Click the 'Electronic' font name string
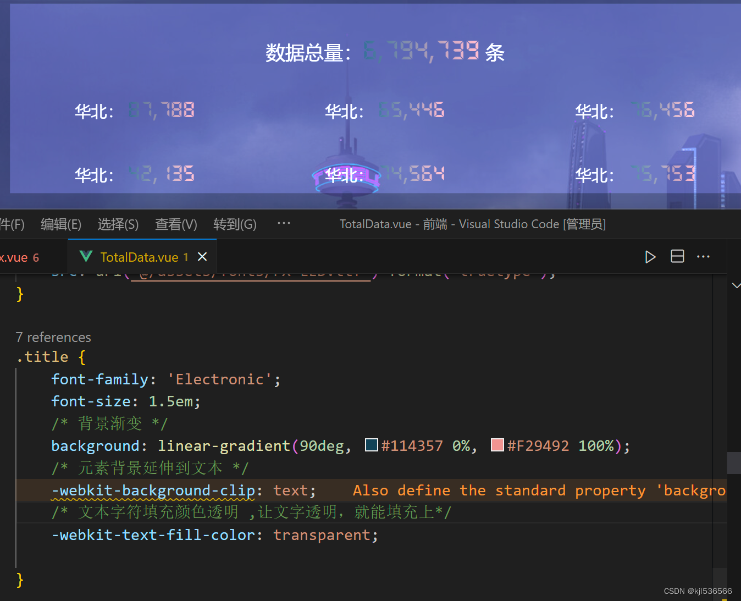Viewport: 741px width, 601px height. pyautogui.click(x=220, y=379)
